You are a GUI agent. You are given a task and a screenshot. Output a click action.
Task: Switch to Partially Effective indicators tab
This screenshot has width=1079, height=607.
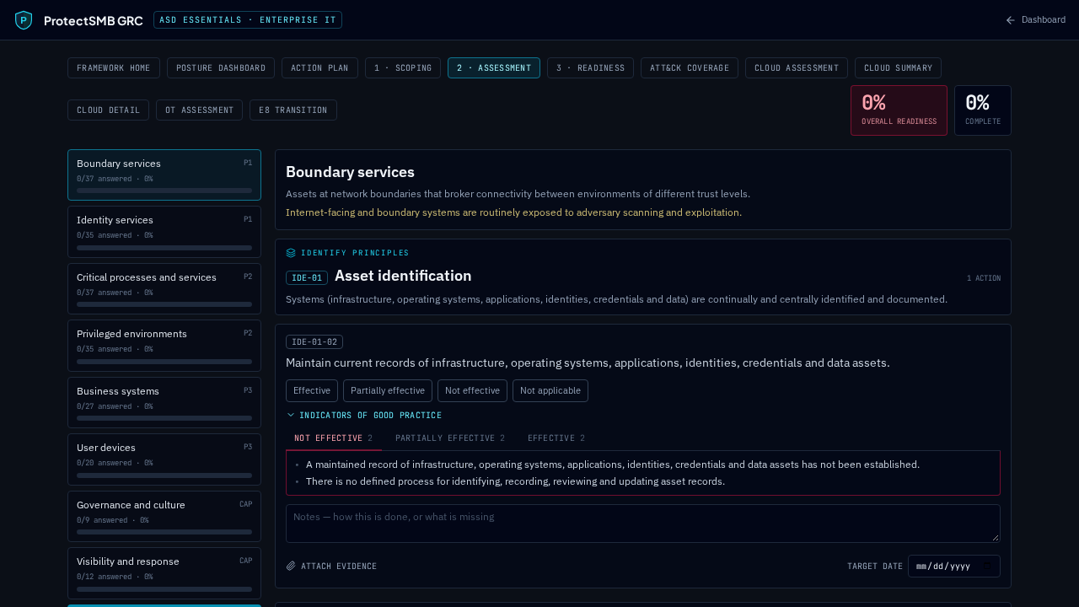450,438
